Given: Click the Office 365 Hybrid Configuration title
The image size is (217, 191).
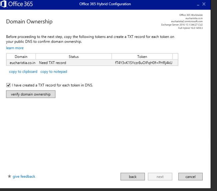Looking at the screenshot, I should pyautogui.click(x=105, y=4).
